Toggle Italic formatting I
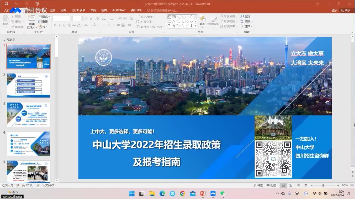355x199 pixels. pyautogui.click(x=60, y=25)
